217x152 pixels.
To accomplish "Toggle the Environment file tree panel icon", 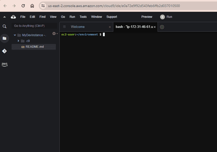I will (x=5, y=38).
